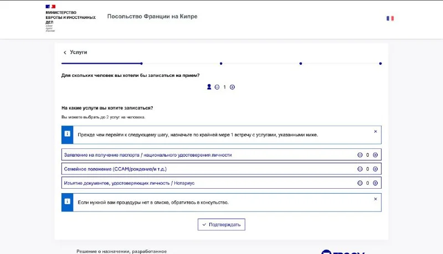Image resolution: width=443 pixels, height=254 pixels.
Task: Remove one passport application service
Action: tap(360, 155)
